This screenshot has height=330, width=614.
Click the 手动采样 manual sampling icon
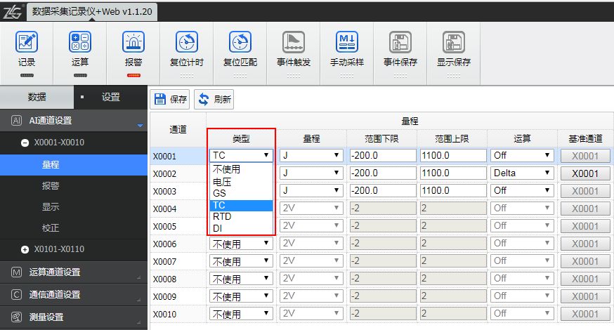(346, 44)
